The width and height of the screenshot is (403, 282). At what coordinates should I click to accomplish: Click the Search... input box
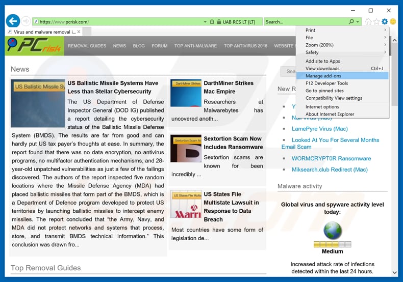click(306, 22)
